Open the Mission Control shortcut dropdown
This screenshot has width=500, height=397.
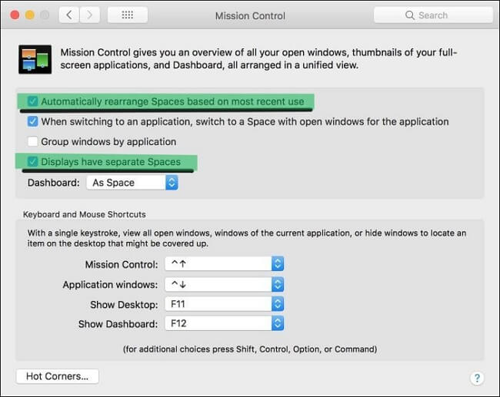point(224,264)
